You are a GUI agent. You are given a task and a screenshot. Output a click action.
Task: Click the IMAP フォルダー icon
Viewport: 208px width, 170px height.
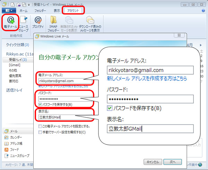coord(53,24)
